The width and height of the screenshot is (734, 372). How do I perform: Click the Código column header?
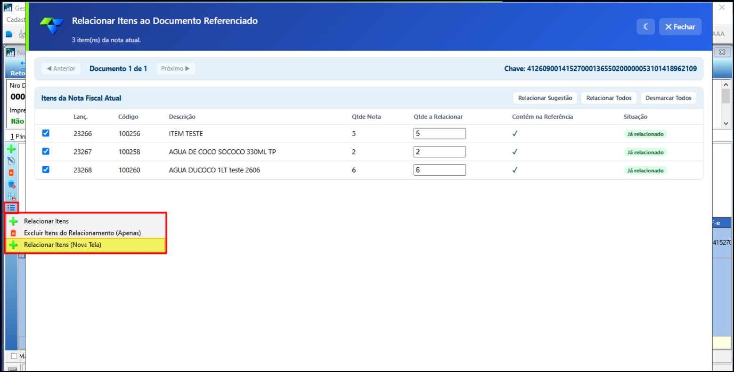(x=128, y=117)
